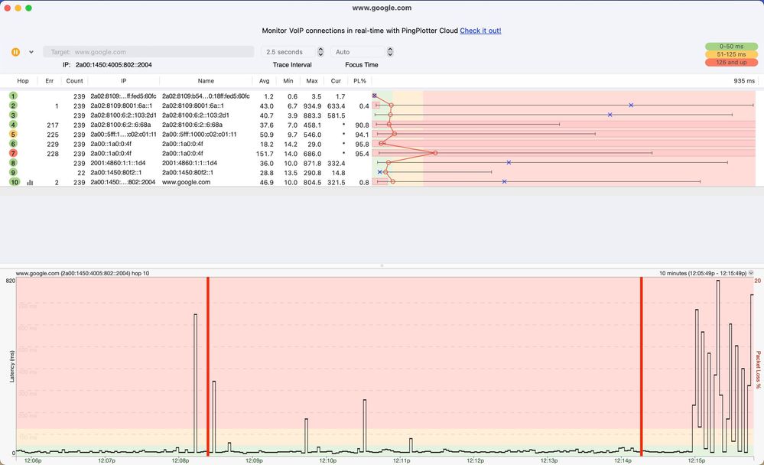Click the panel splitter handle above timeline graph

tap(382, 265)
